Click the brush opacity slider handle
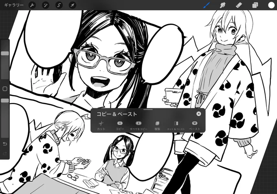 5,100
